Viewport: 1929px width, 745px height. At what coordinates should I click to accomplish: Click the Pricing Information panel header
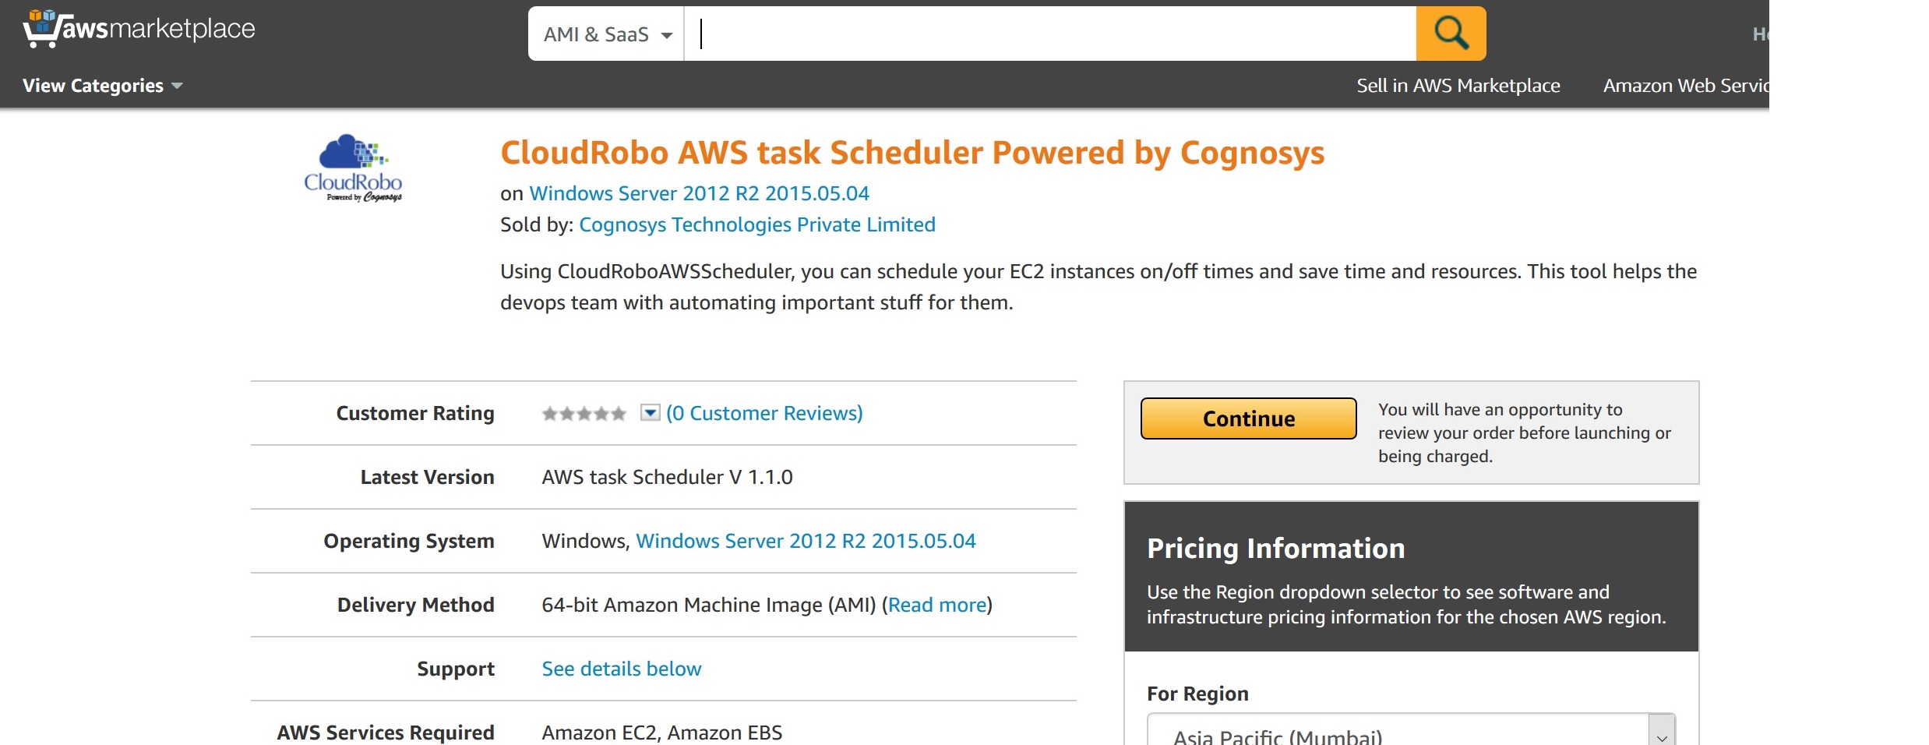click(1275, 549)
